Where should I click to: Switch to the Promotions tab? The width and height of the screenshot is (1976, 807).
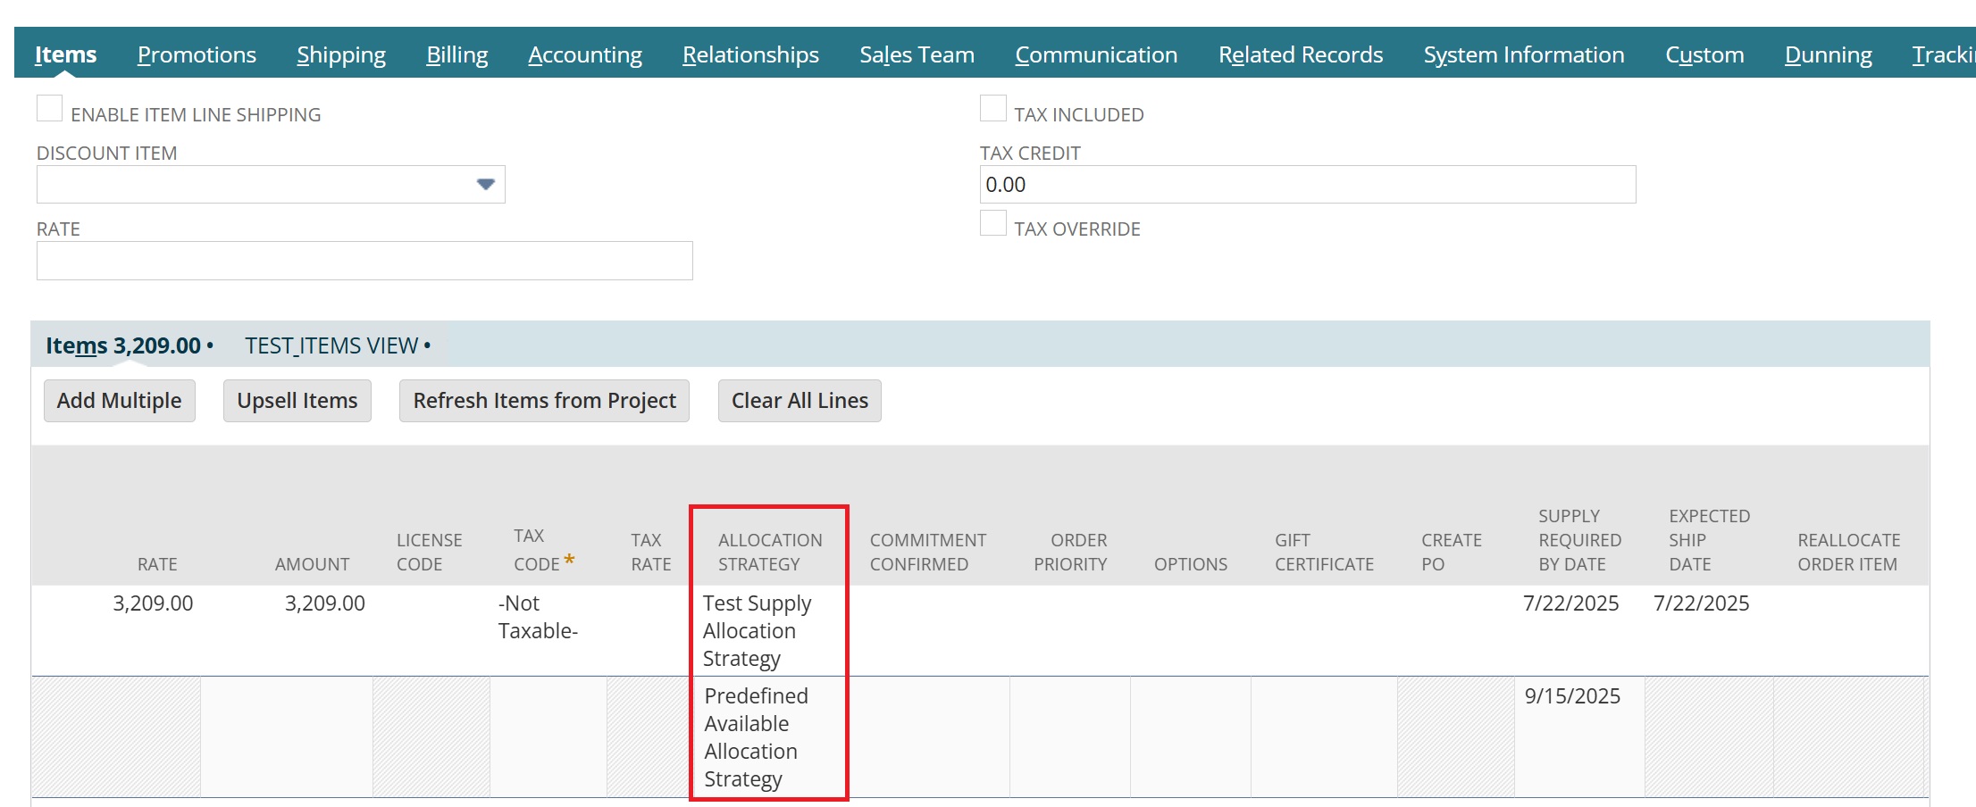pos(197,54)
